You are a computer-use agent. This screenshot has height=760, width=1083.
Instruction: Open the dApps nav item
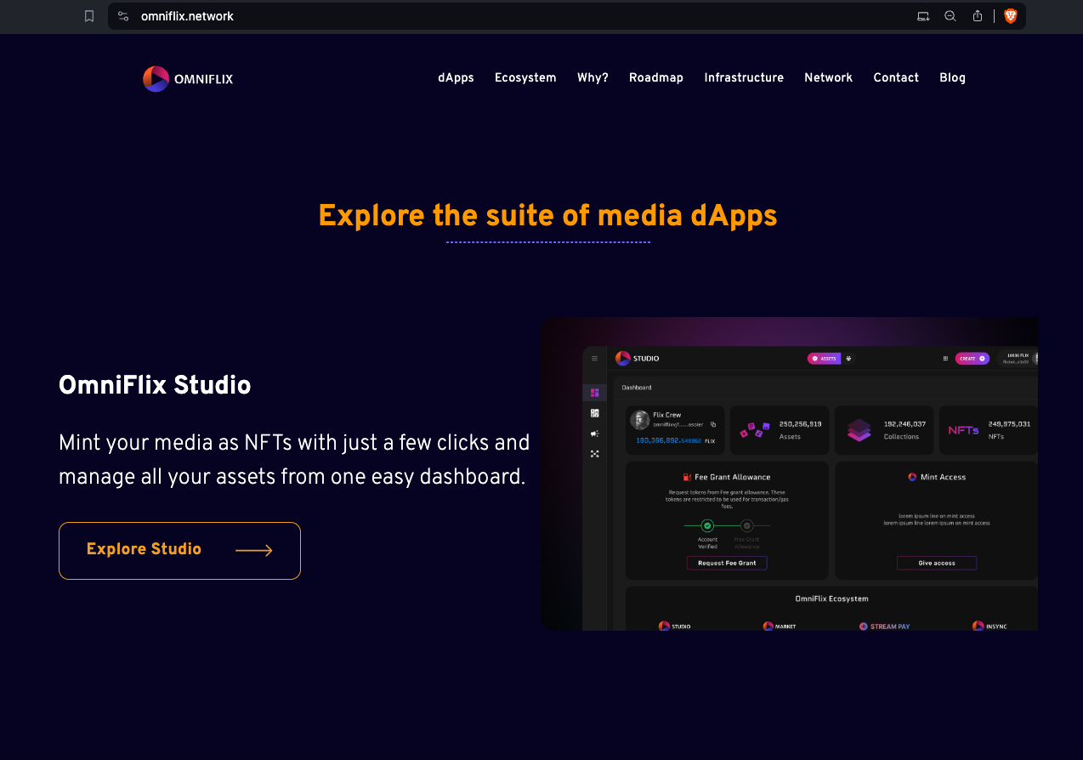456,77
